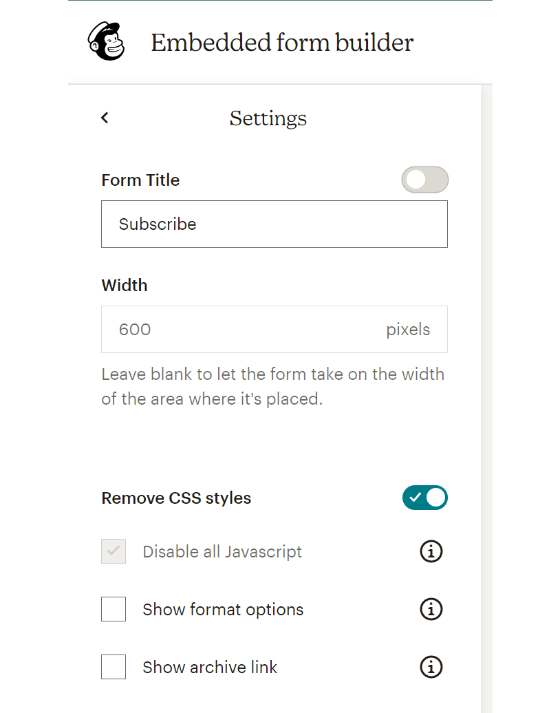Go back using the left chevron arrow
Screen dimensions: 560x713
[x=105, y=118]
